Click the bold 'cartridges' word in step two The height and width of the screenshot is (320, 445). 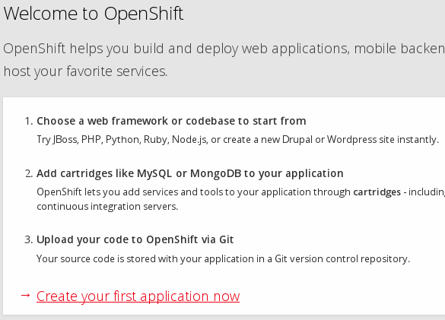pyautogui.click(x=377, y=192)
